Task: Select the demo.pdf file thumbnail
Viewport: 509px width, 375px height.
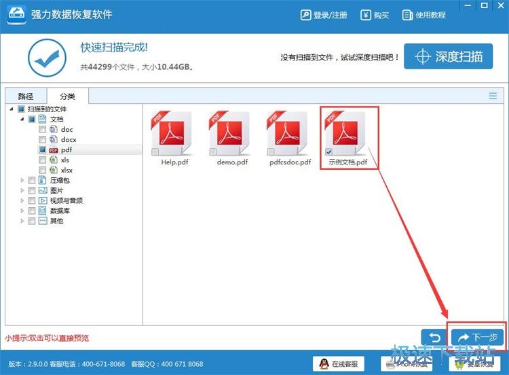Action: coord(231,134)
